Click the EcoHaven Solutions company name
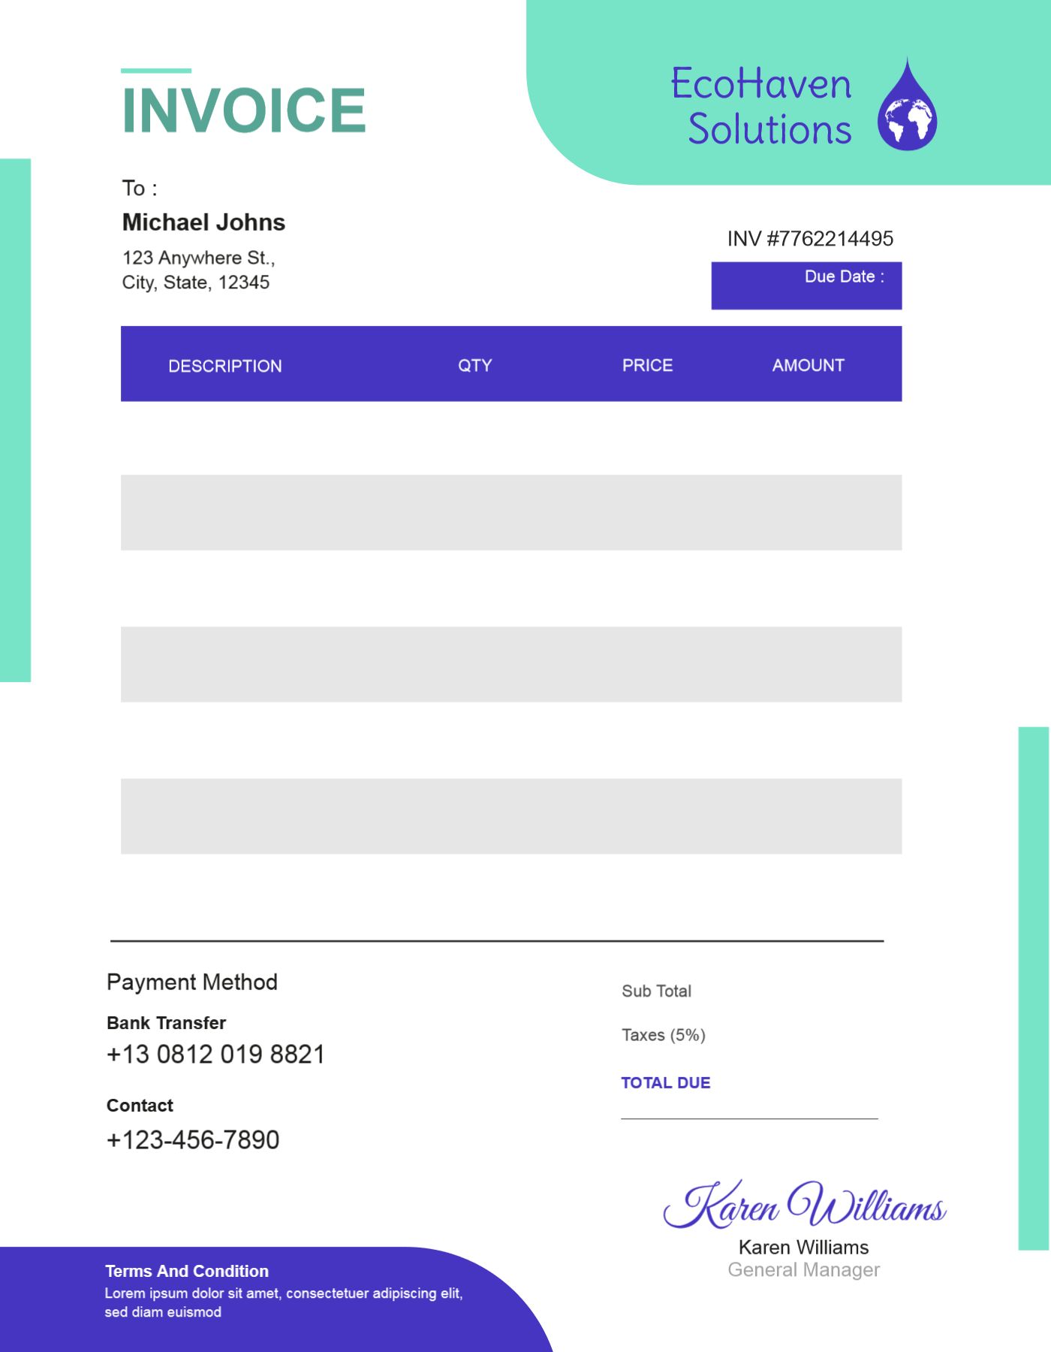 [x=762, y=105]
